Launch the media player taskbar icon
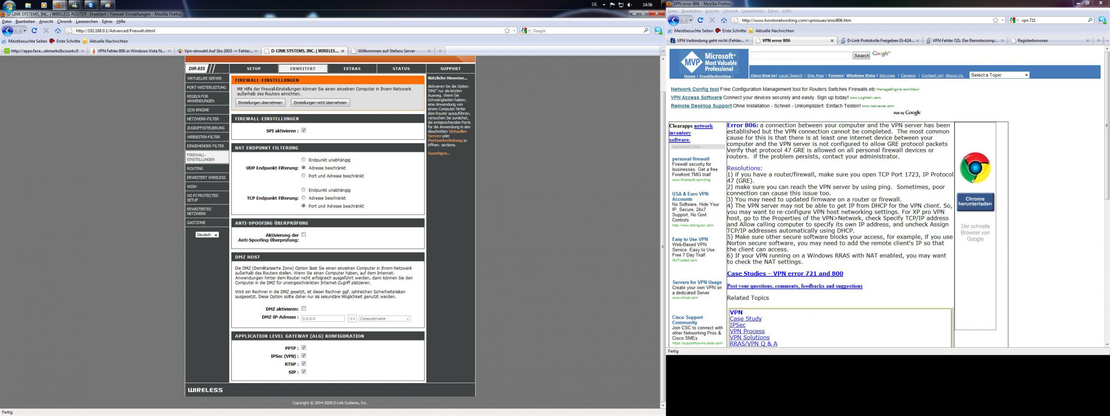 click(x=43, y=5)
